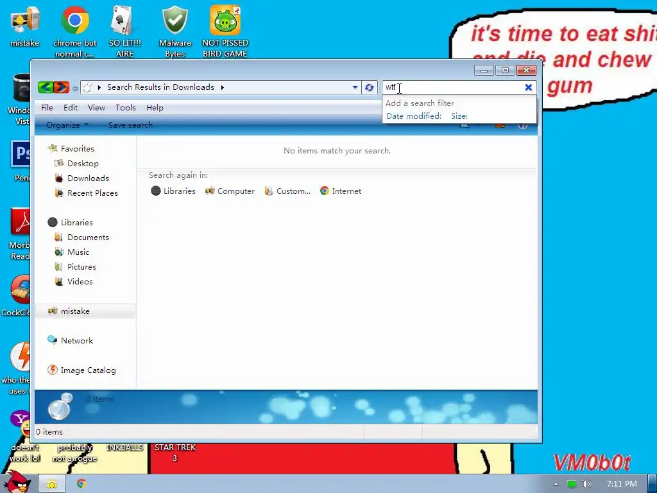The image size is (657, 493).
Task: Add the Date modified search filter
Action: (x=414, y=116)
